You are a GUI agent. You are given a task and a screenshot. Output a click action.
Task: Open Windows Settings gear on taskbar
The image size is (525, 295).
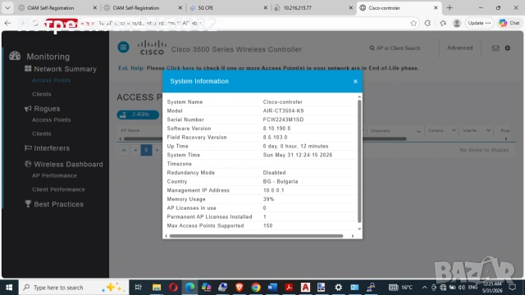click(338, 288)
